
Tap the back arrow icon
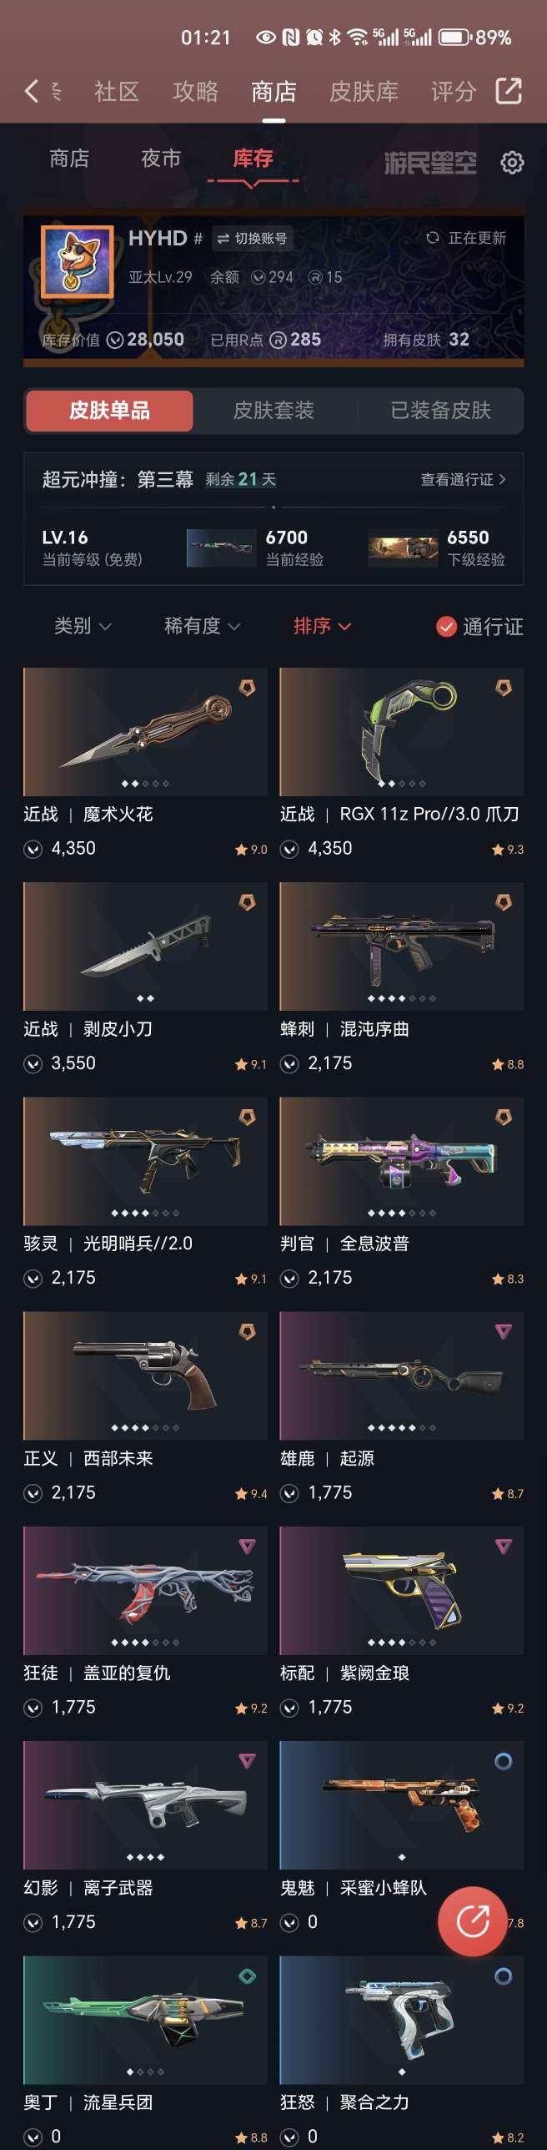pos(32,91)
